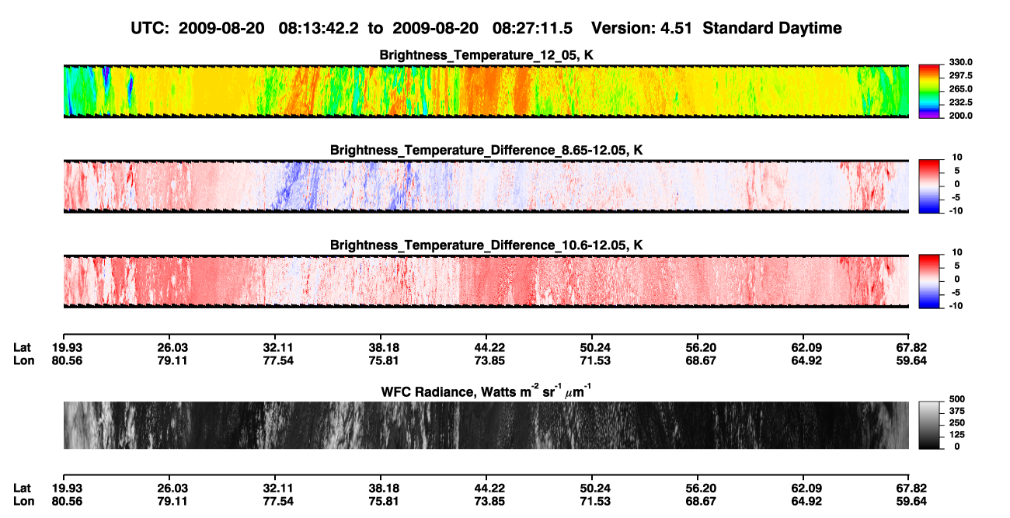
Task: Click the Lat label on the upper axis
Action: point(22,347)
